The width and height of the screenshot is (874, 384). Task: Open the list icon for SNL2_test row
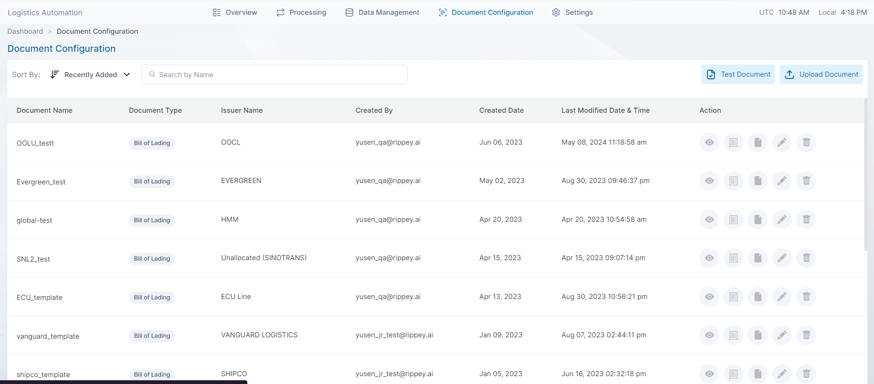(733, 258)
